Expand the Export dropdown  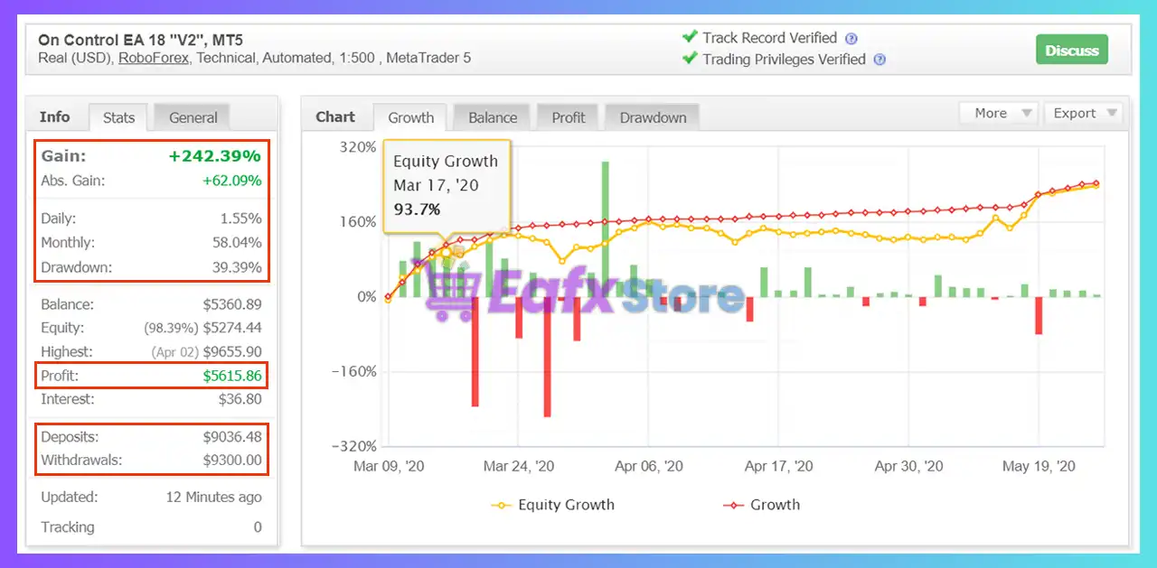pos(1083,113)
